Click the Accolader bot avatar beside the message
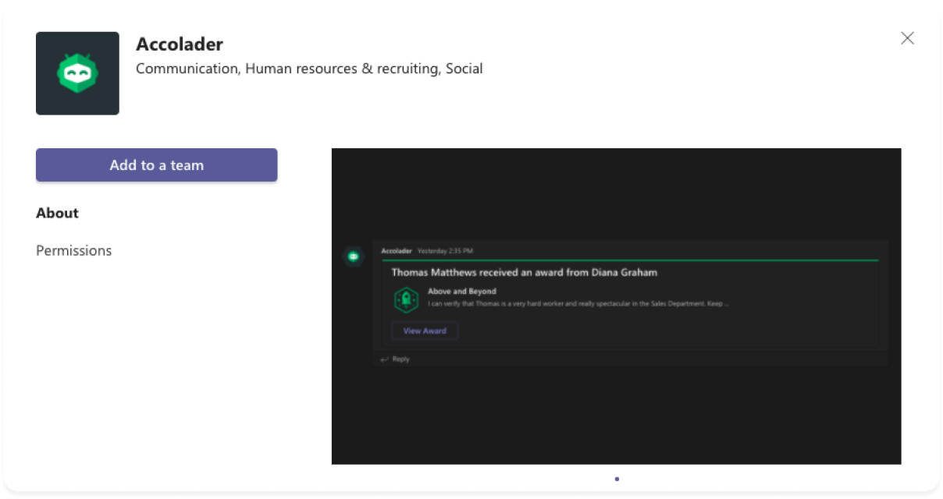Screen dimensions: 943x499 click(354, 256)
